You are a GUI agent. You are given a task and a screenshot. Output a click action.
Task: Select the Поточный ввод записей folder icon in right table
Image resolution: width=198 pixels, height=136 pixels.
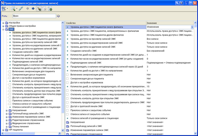click(68, 126)
